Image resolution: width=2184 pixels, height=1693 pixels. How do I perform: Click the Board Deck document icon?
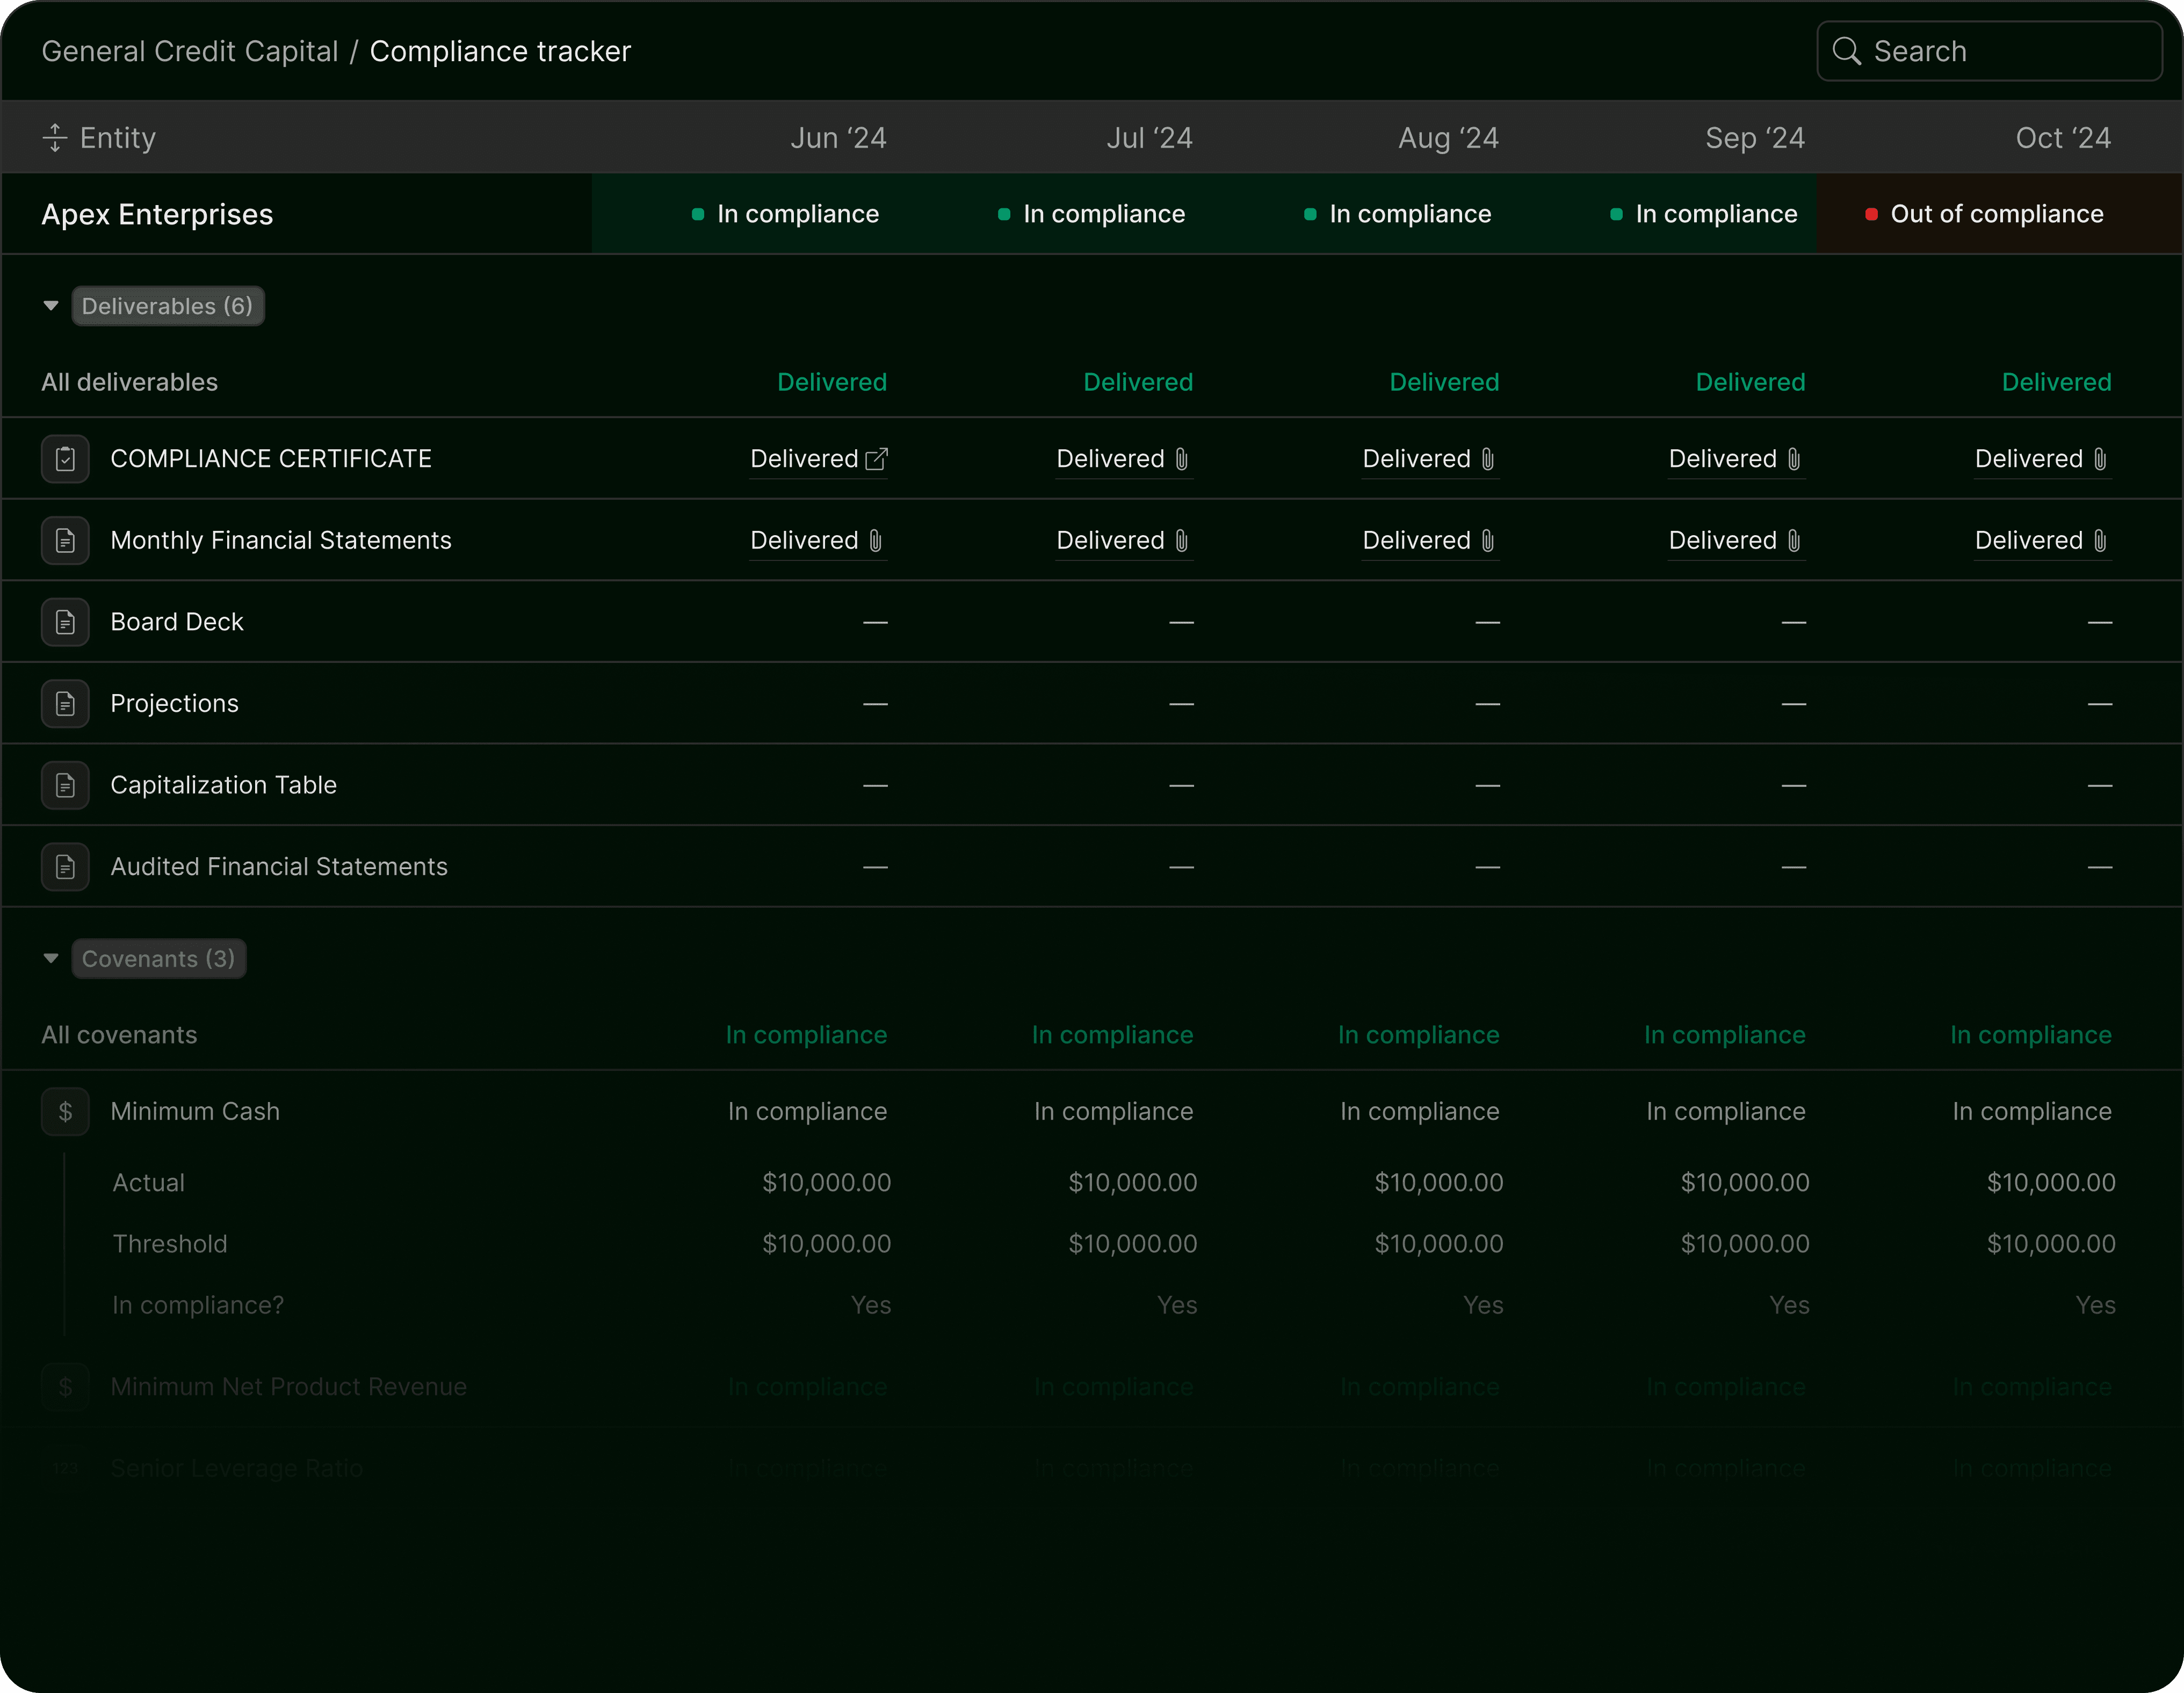[65, 622]
